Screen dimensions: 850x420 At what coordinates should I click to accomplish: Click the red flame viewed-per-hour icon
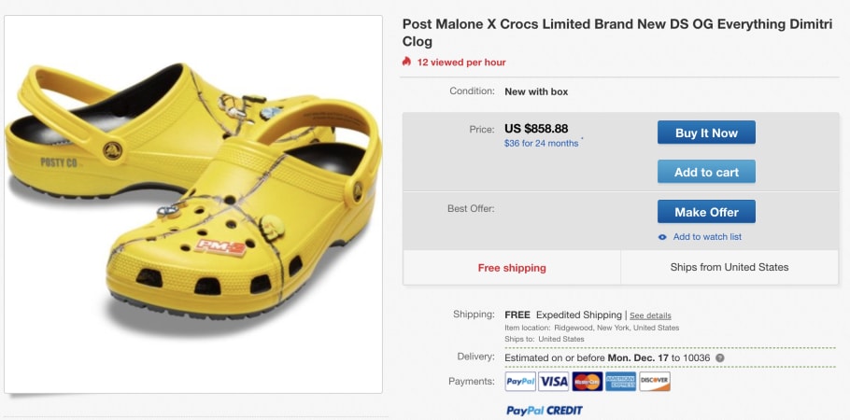click(406, 62)
